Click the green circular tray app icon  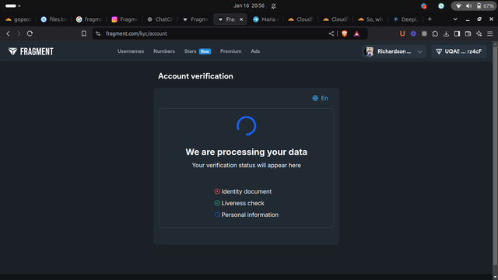(441, 6)
